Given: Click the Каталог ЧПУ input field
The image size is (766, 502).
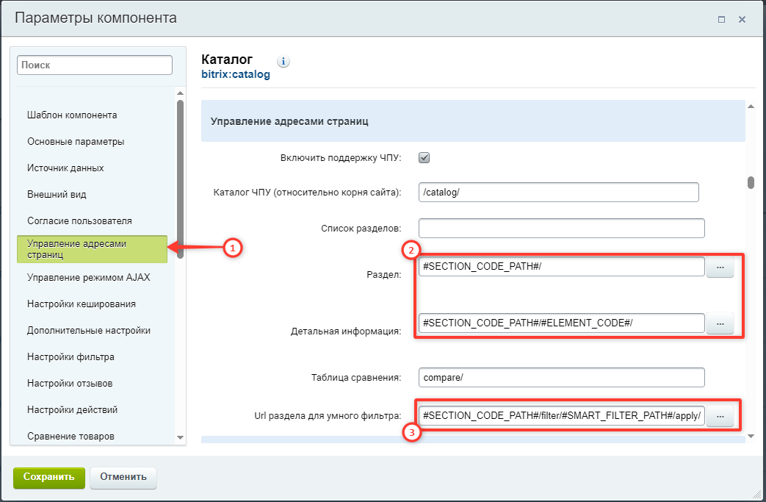Looking at the screenshot, I should (x=558, y=192).
